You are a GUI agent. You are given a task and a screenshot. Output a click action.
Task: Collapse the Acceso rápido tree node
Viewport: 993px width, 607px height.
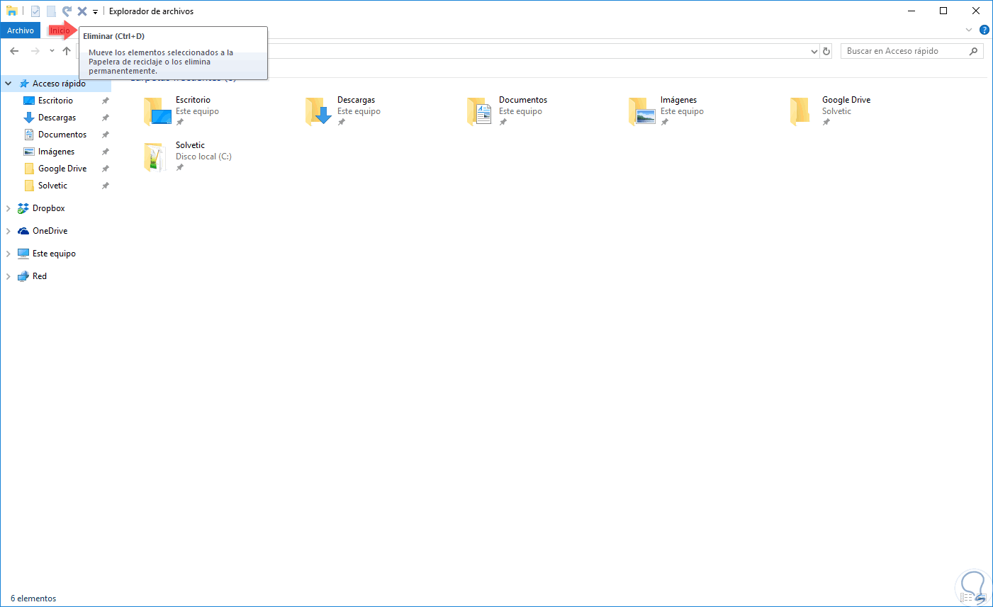tap(9, 84)
